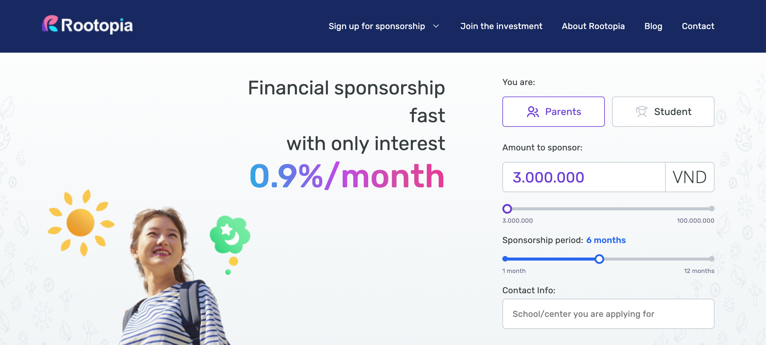Screen dimensions: 766x345
Task: Click the sponsorship period slider handle
Action: 599,259
